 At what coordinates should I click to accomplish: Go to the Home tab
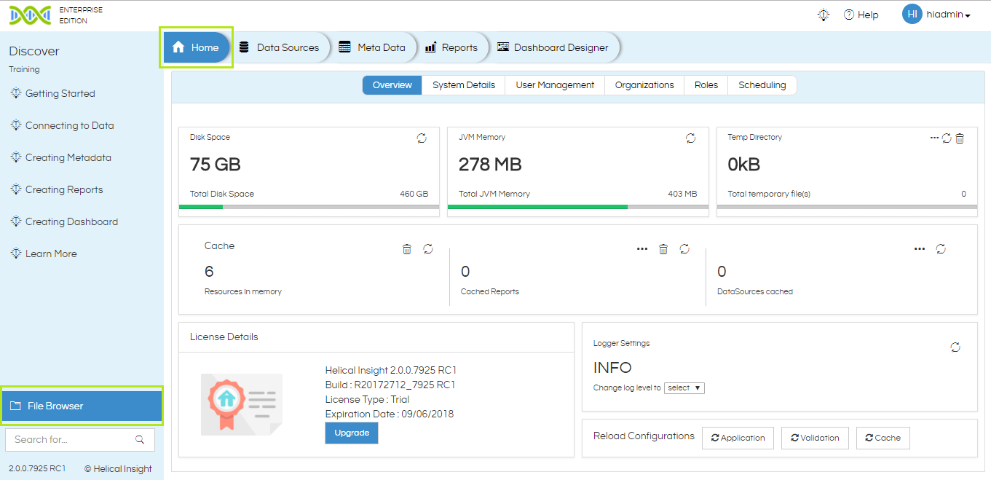pyautogui.click(x=197, y=47)
